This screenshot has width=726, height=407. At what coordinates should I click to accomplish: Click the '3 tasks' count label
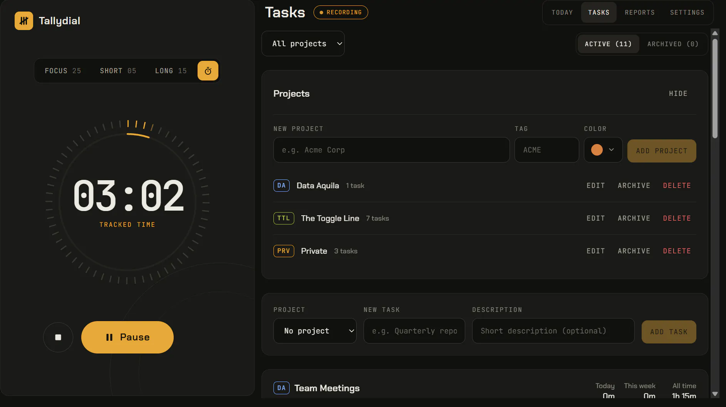pyautogui.click(x=346, y=251)
